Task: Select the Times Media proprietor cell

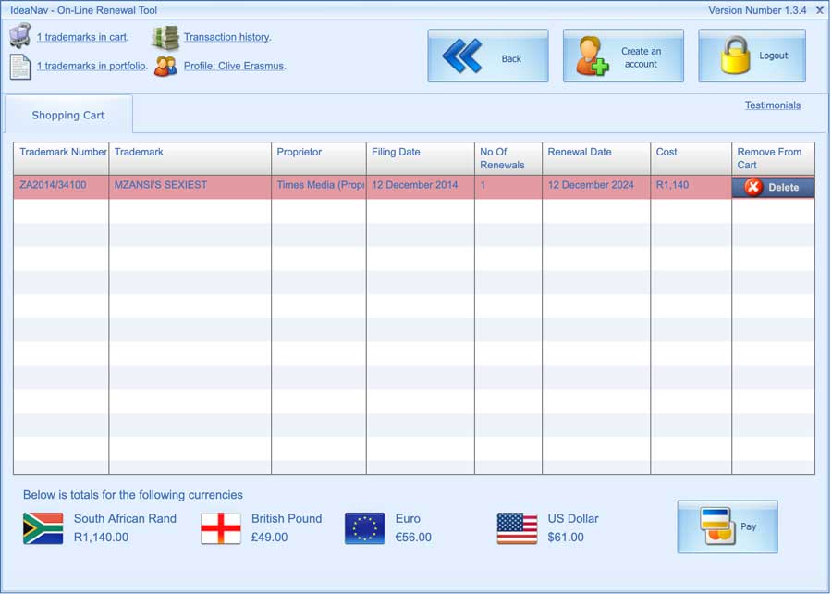Action: click(319, 187)
